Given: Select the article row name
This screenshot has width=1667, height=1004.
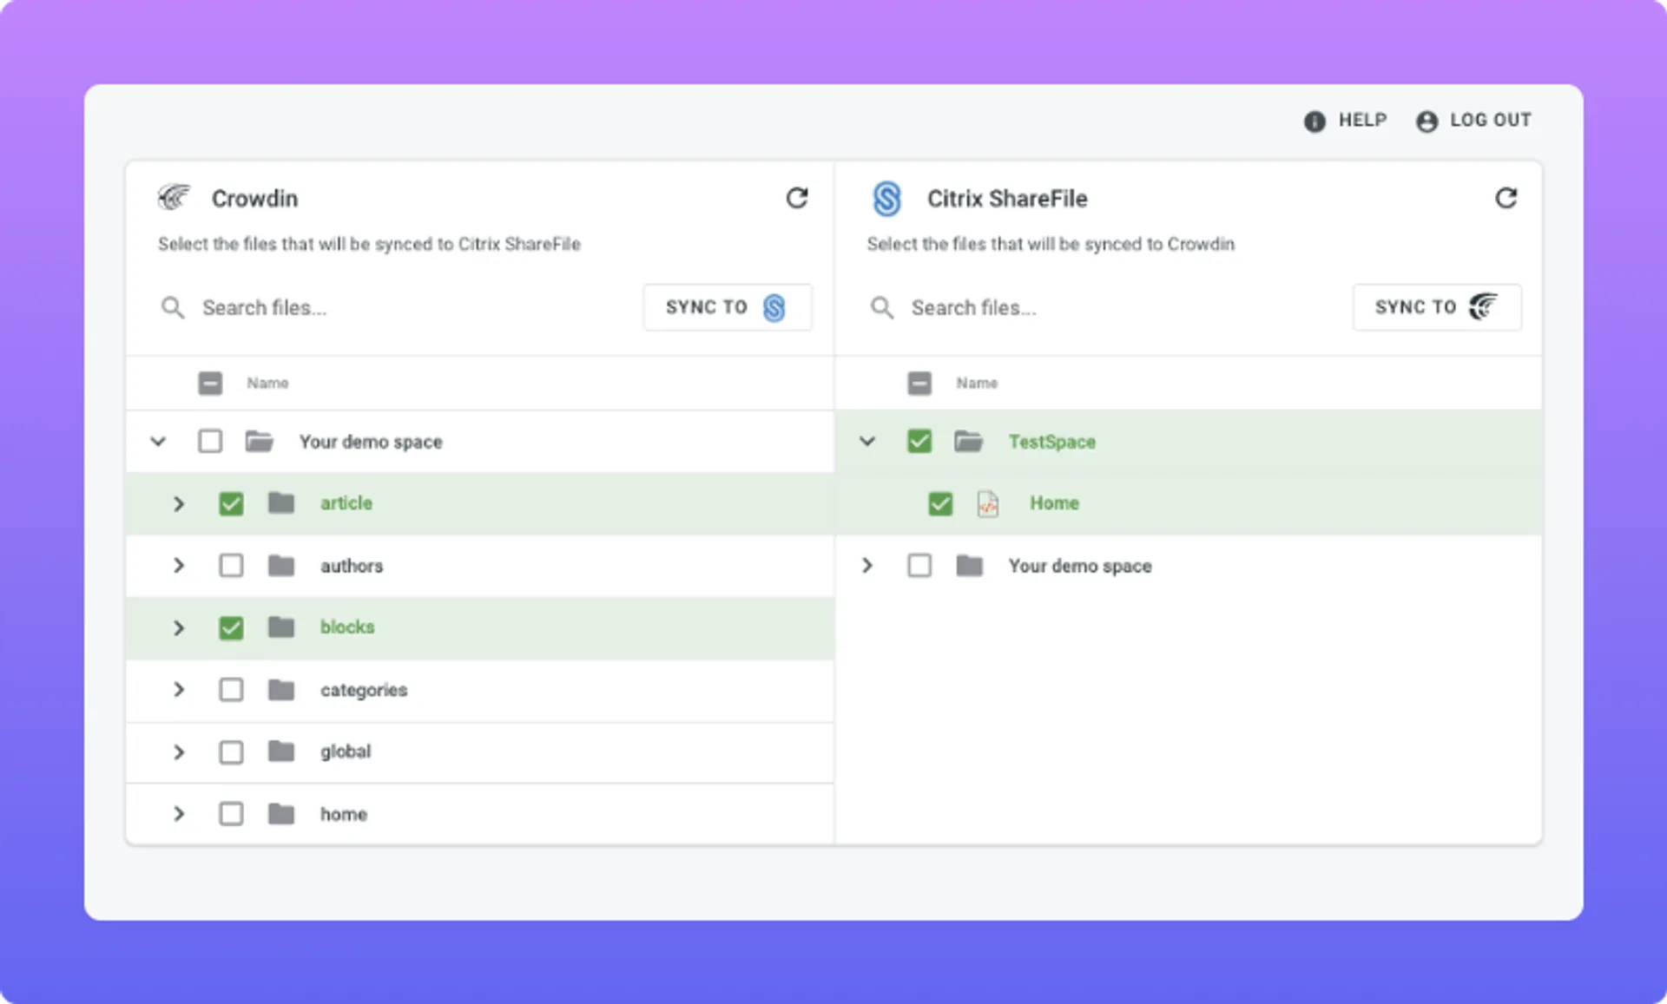Looking at the screenshot, I should [x=346, y=503].
